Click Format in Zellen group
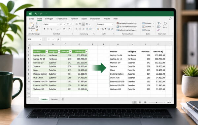The height and width of the screenshot is (125, 198). 148,30
